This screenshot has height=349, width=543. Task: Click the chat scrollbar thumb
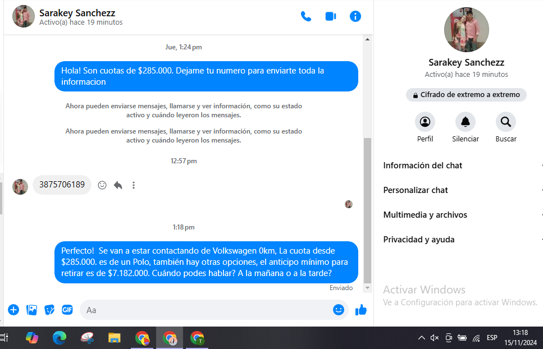pyautogui.click(x=367, y=210)
